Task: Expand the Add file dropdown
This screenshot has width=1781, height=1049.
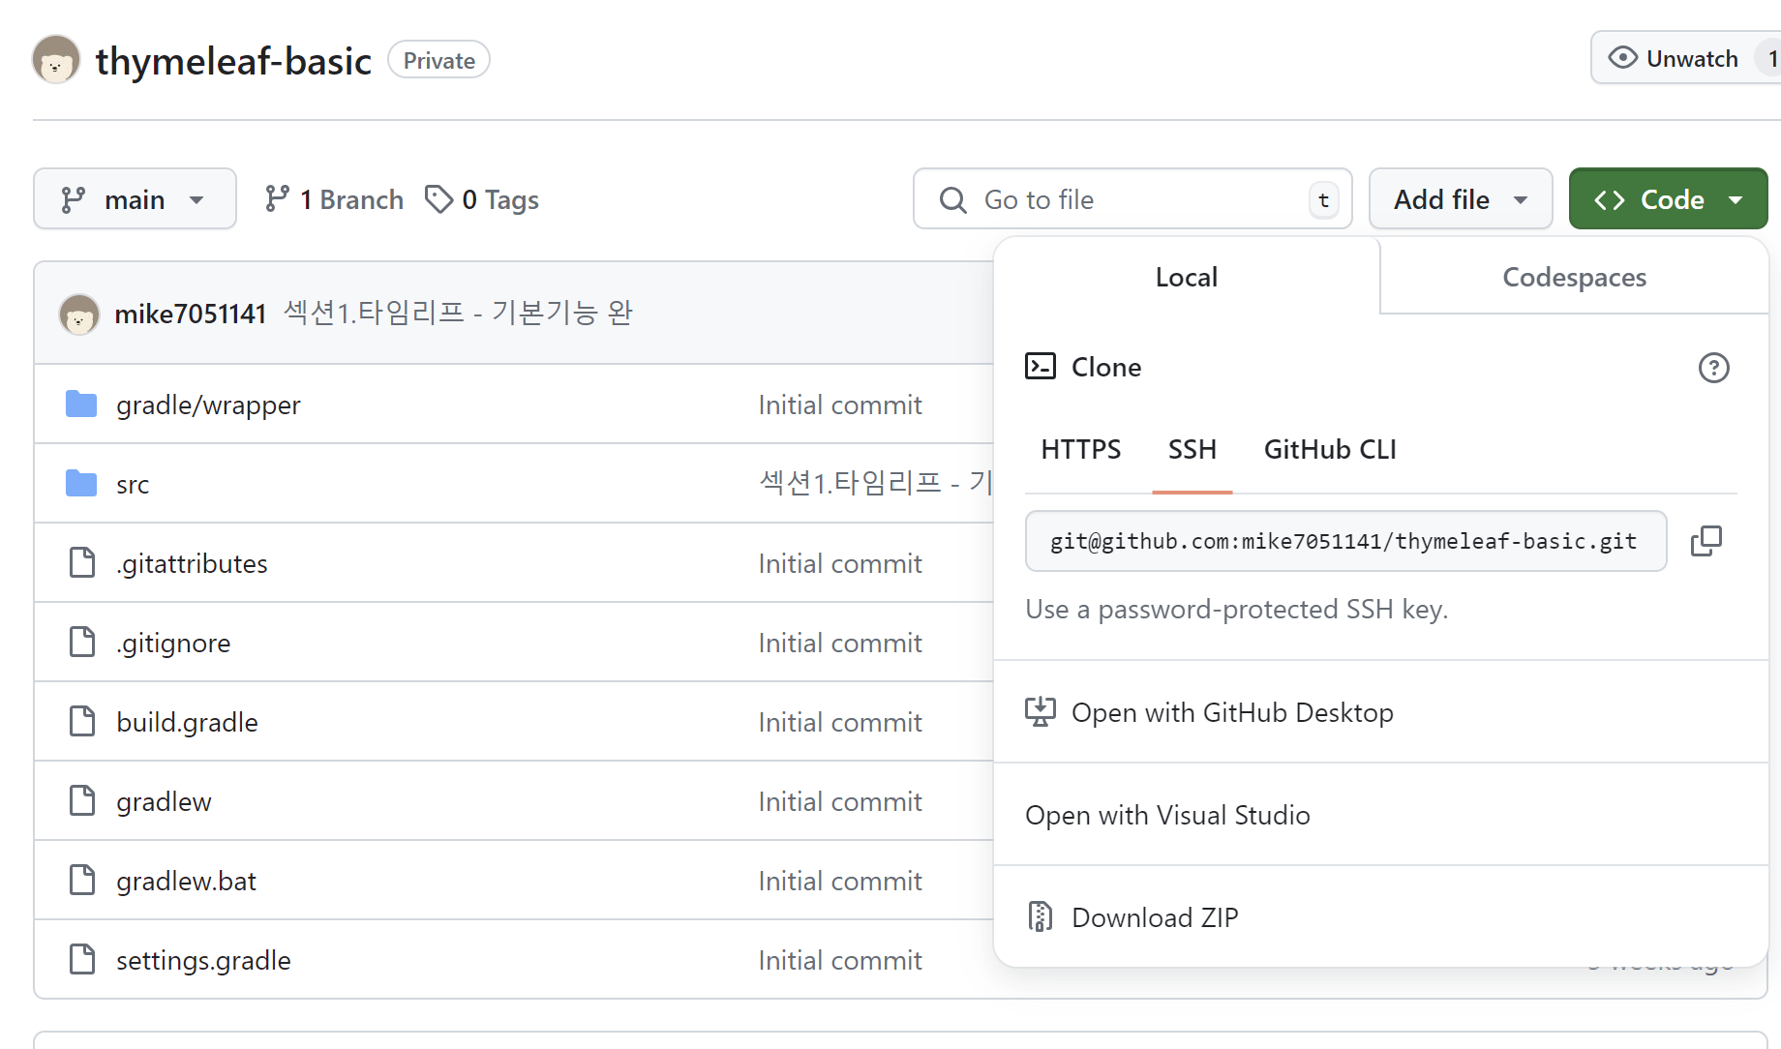Action: click(1461, 198)
